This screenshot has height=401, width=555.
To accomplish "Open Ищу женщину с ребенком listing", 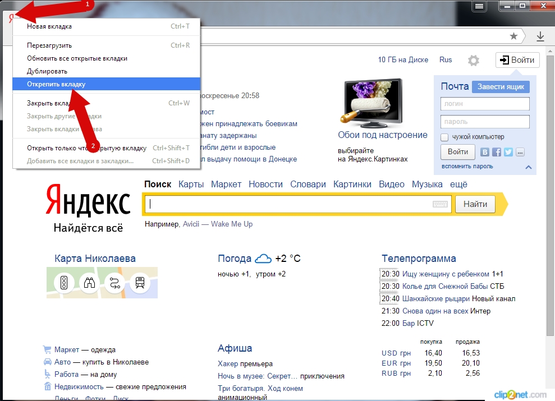I will (x=446, y=274).
